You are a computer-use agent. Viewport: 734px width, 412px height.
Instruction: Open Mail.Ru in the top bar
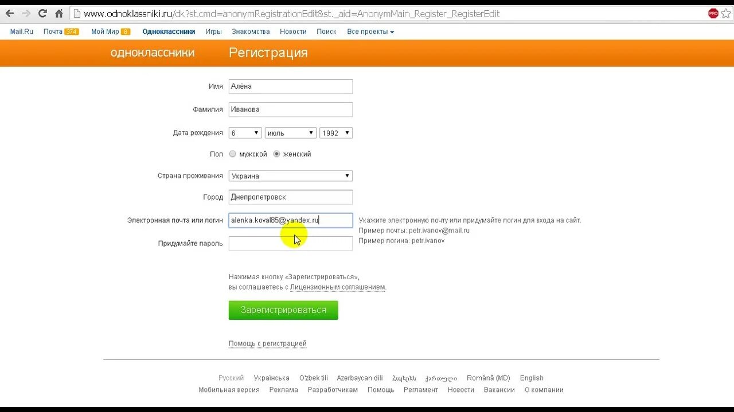(x=22, y=31)
